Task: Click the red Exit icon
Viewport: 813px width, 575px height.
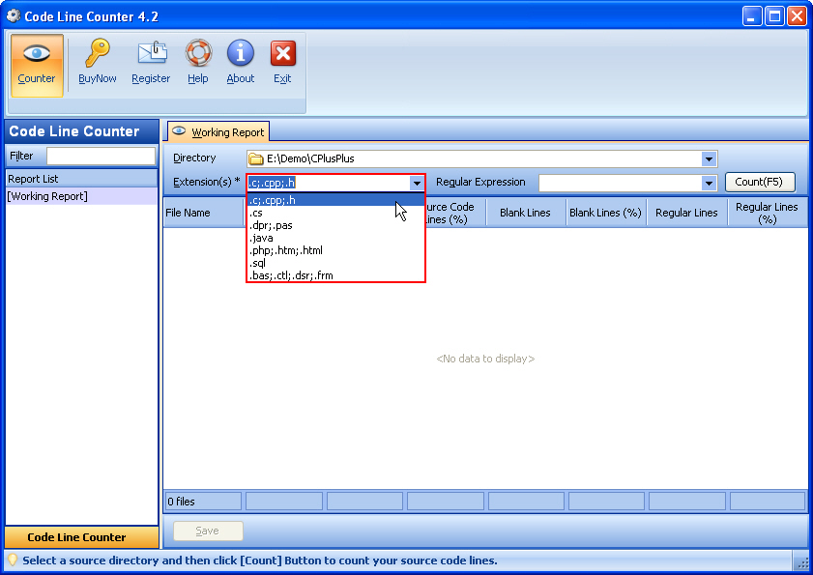Action: (x=282, y=54)
